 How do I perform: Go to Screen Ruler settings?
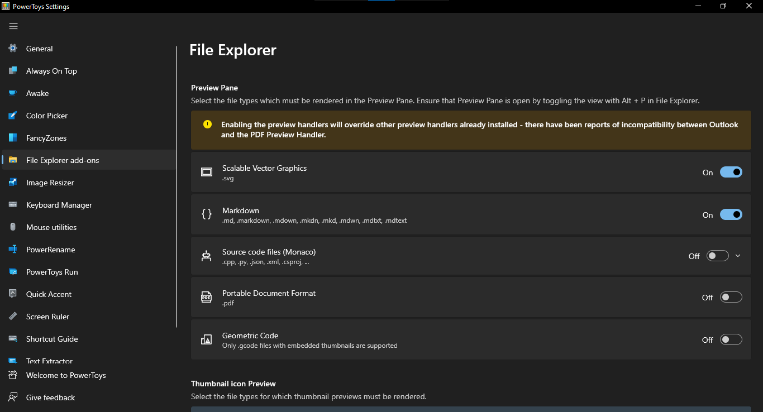click(x=89, y=317)
